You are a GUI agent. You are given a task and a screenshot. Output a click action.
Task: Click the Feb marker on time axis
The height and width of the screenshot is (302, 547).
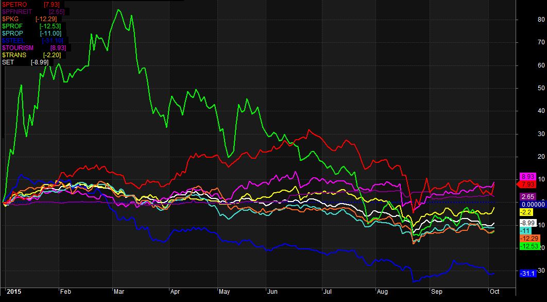(65, 292)
